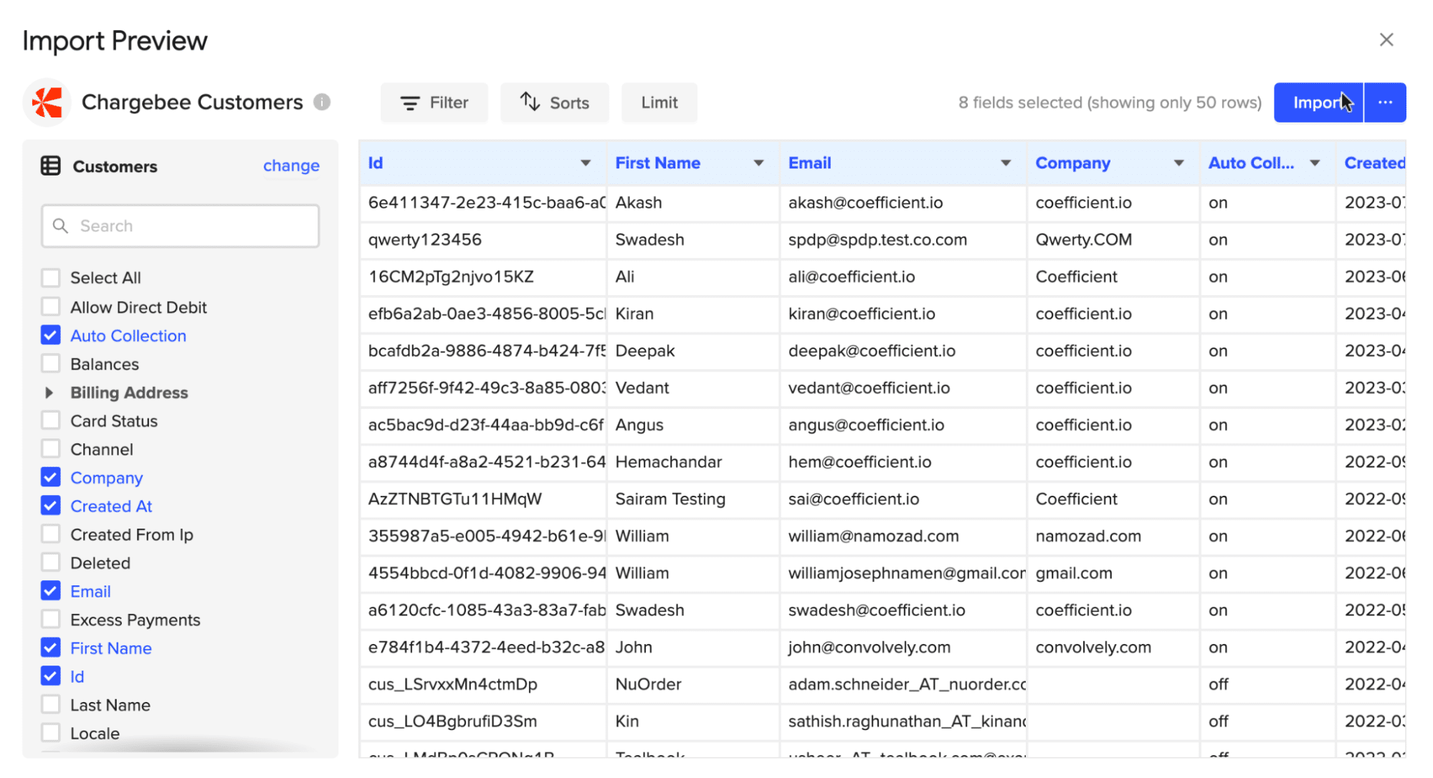The height and width of the screenshot is (778, 1433).
Task: Select first name cell Kin
Action: 693,721
